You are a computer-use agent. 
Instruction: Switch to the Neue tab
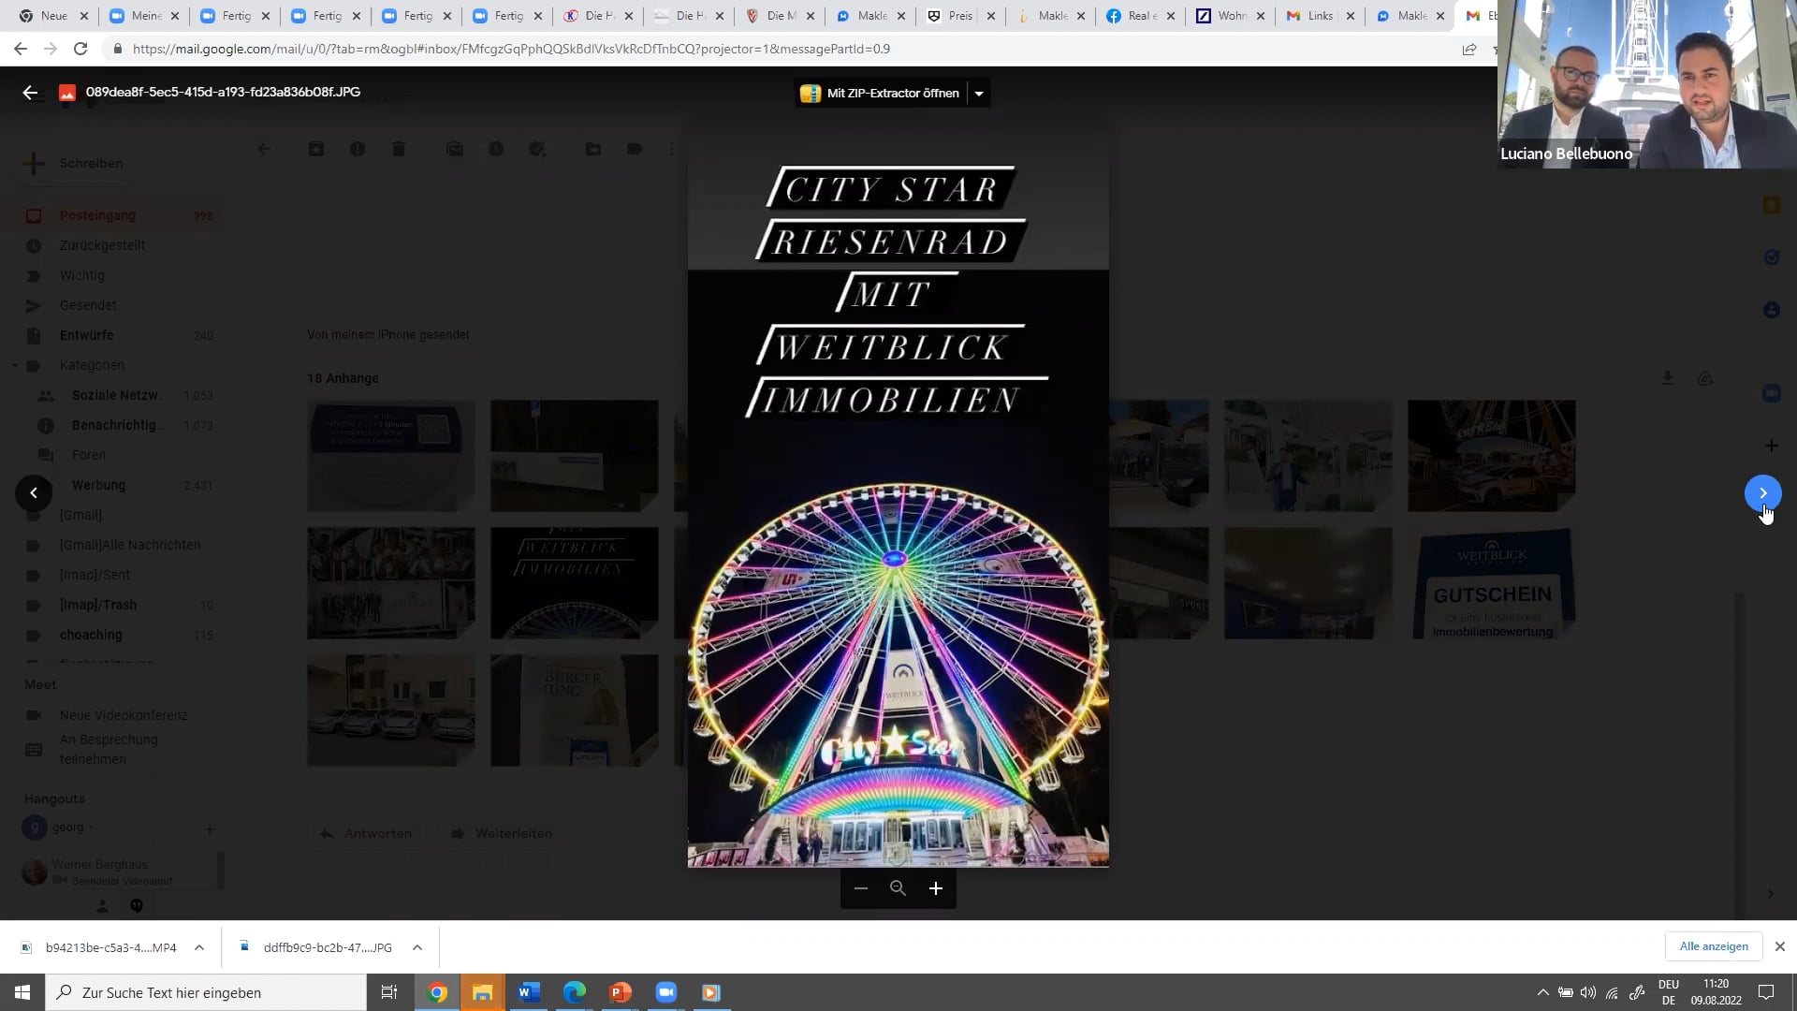[x=53, y=16]
